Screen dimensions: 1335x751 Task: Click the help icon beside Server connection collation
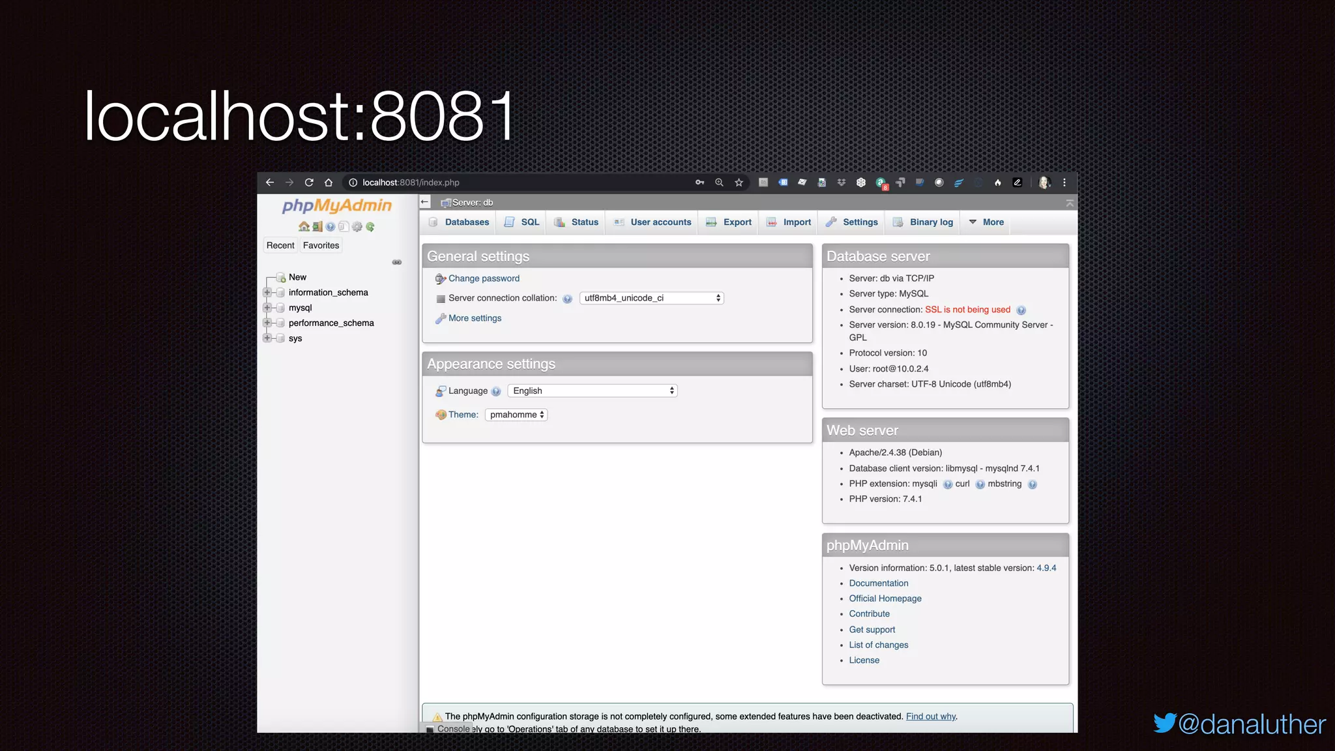click(567, 299)
